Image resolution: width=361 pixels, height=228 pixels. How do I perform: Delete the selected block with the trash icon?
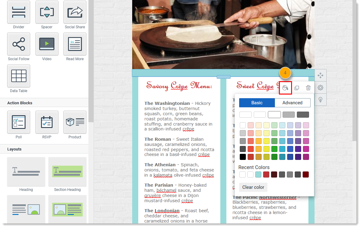tap(308, 88)
